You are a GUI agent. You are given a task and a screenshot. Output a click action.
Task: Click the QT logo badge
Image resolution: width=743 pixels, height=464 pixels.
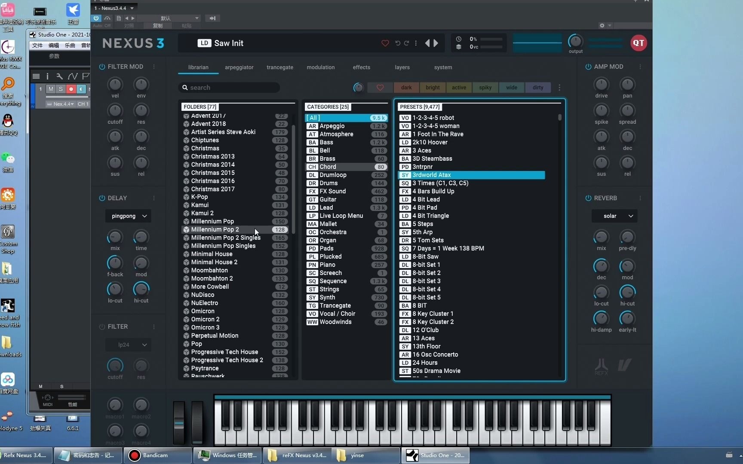(x=639, y=43)
